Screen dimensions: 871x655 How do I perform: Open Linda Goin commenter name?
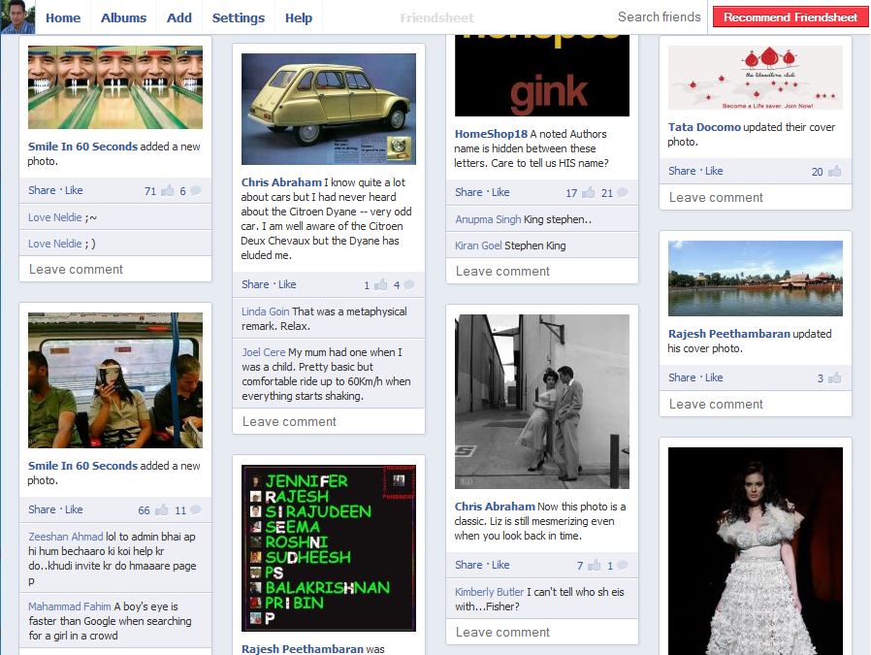[x=266, y=311]
